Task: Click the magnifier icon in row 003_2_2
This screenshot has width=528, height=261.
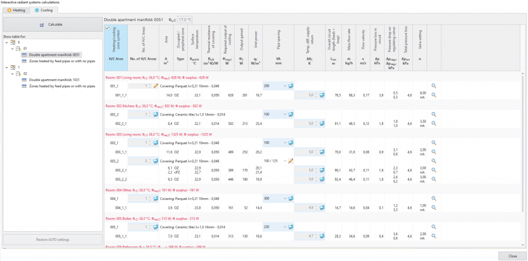Action: (434, 179)
